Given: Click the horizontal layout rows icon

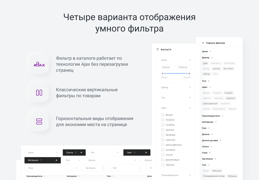Looking at the screenshot, I should click(x=39, y=121).
